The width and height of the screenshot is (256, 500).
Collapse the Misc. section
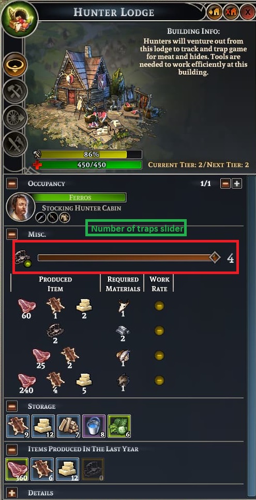(12, 234)
